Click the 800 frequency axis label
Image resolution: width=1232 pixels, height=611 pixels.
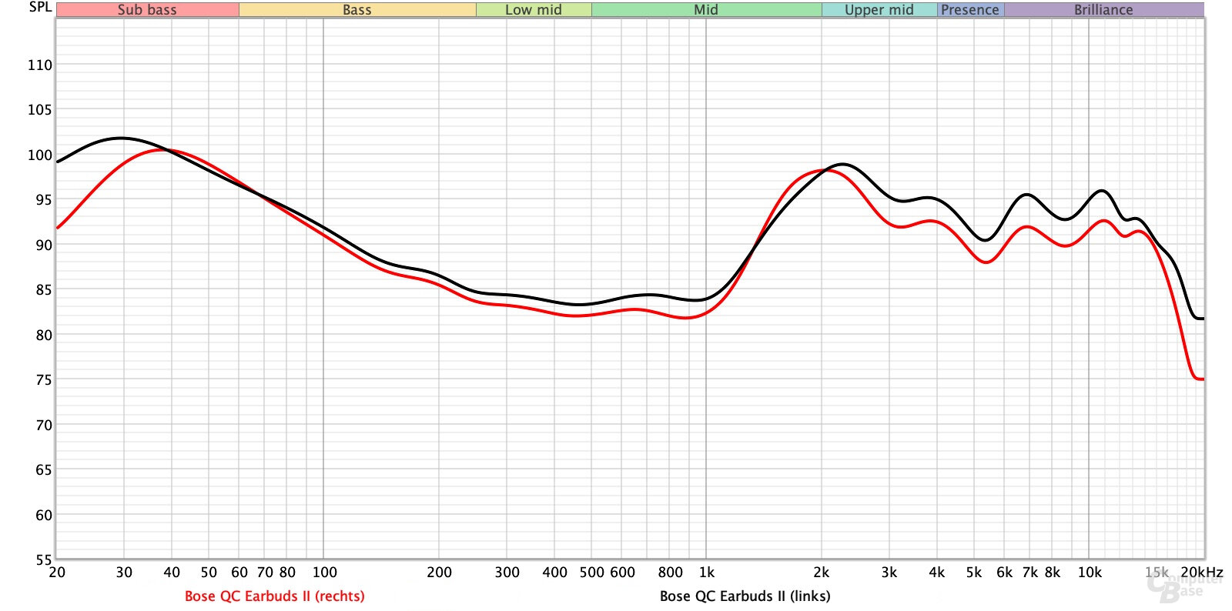(670, 573)
